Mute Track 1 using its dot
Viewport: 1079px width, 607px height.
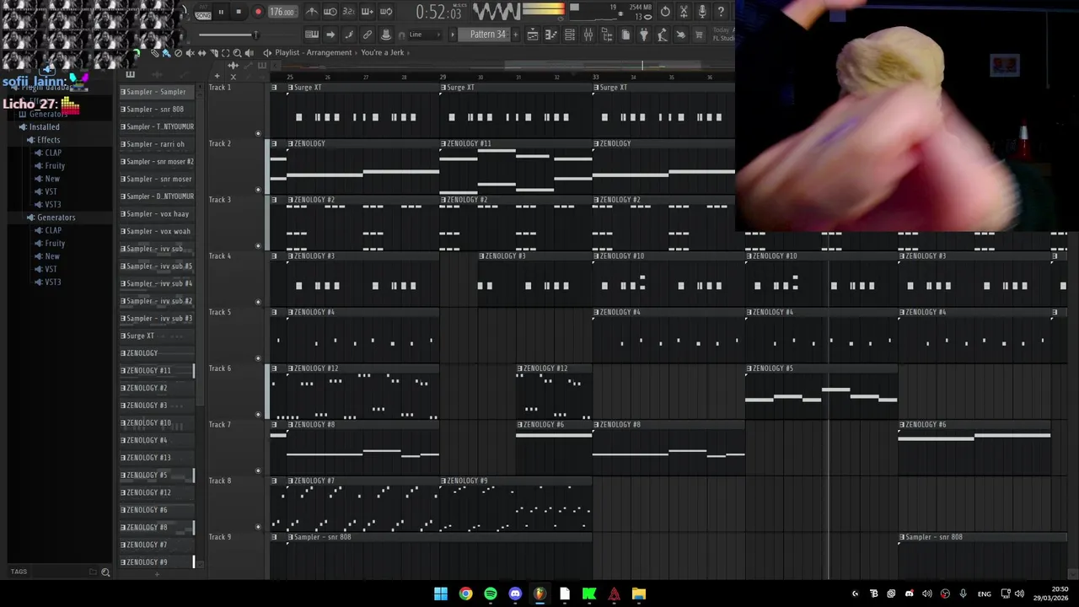258,133
